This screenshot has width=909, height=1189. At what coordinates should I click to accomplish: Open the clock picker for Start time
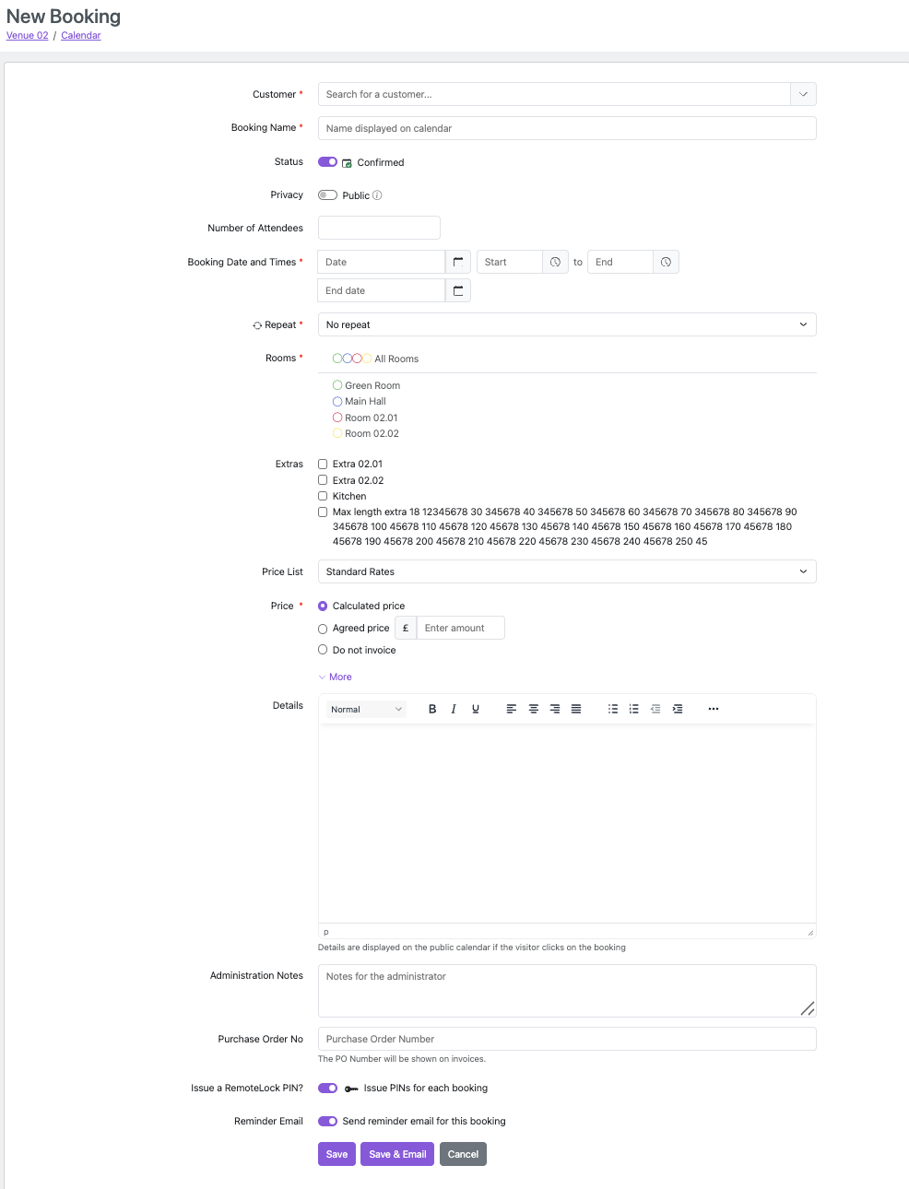pyautogui.click(x=555, y=262)
